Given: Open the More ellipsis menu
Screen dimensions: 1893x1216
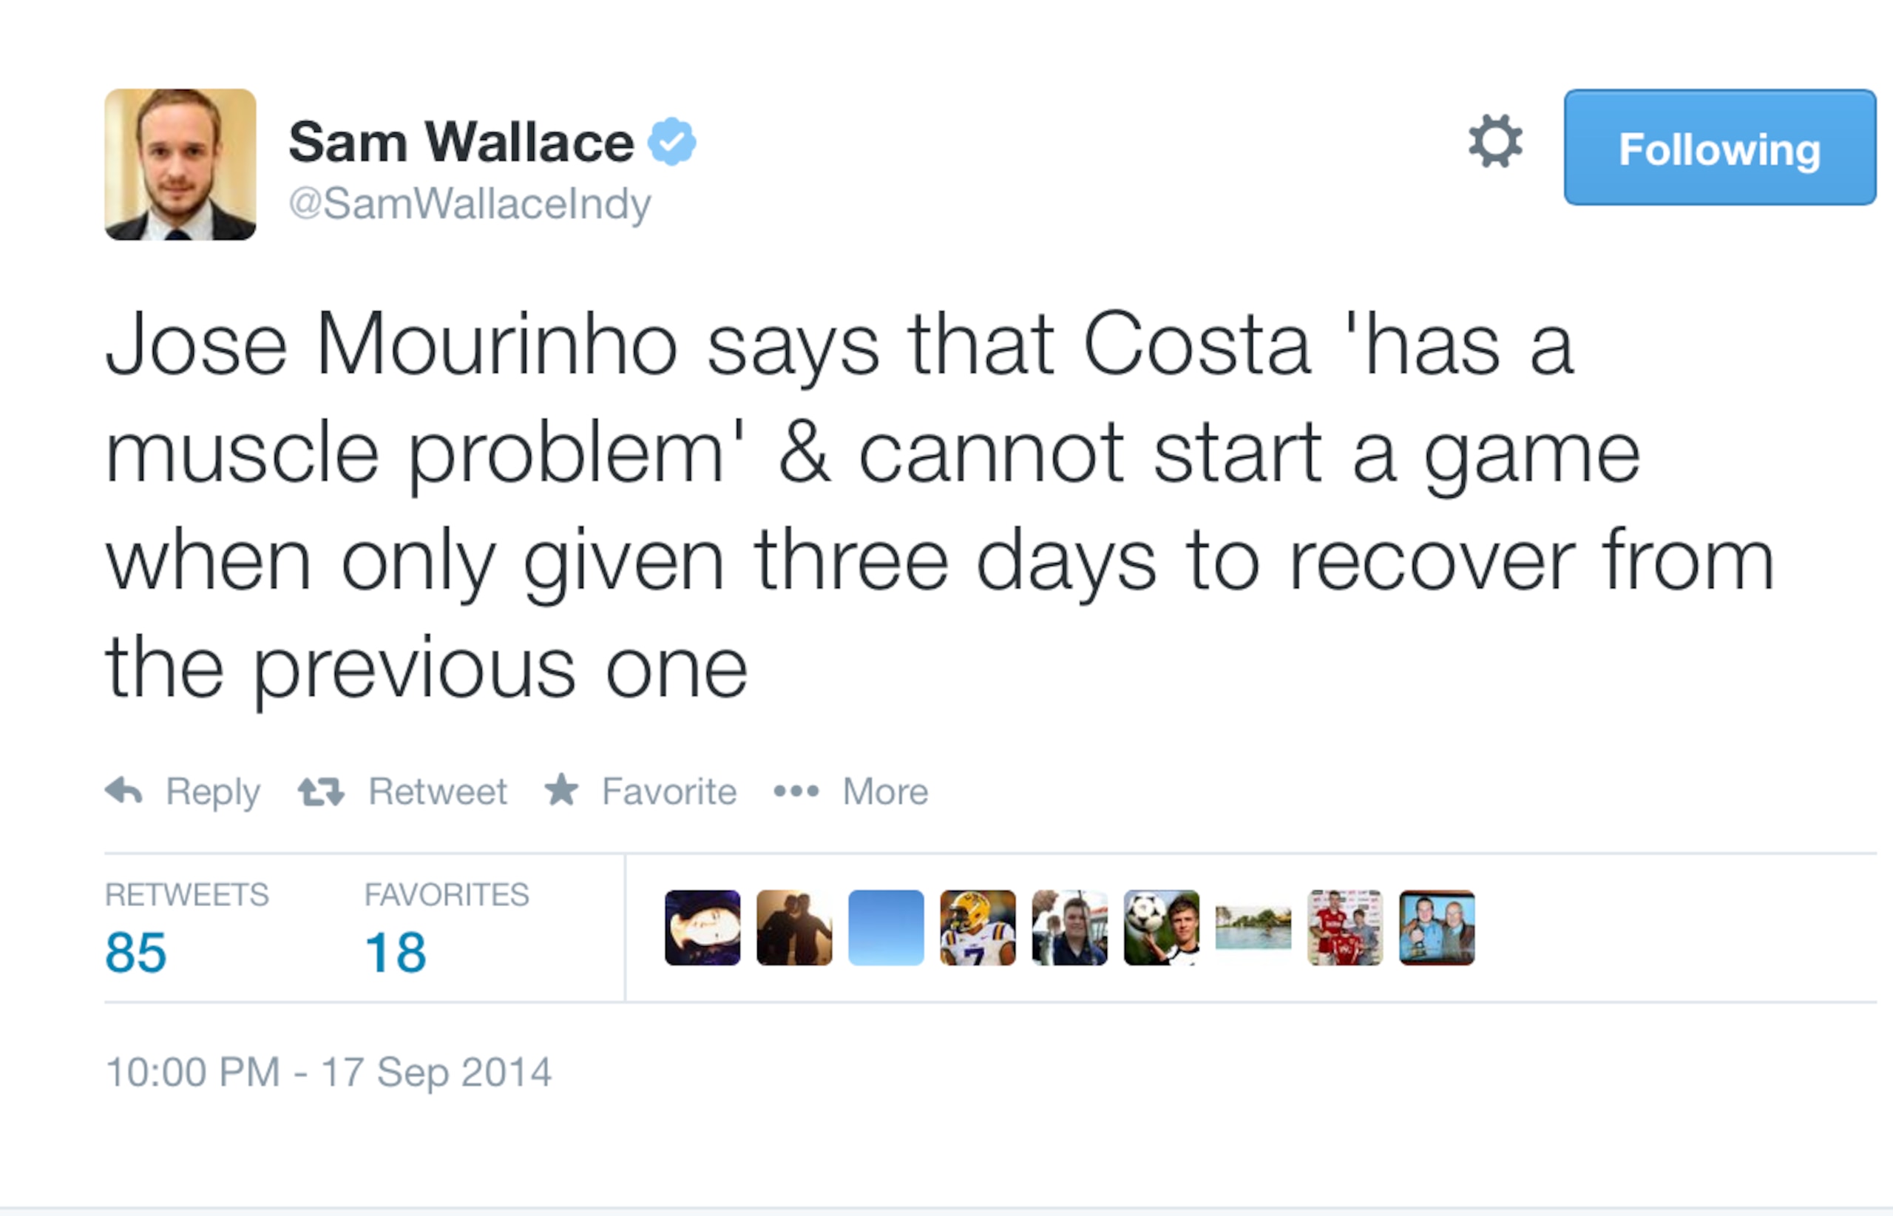Looking at the screenshot, I should [x=796, y=791].
